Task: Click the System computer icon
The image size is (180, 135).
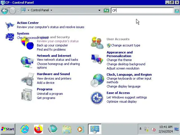Action: (x=10, y=37)
